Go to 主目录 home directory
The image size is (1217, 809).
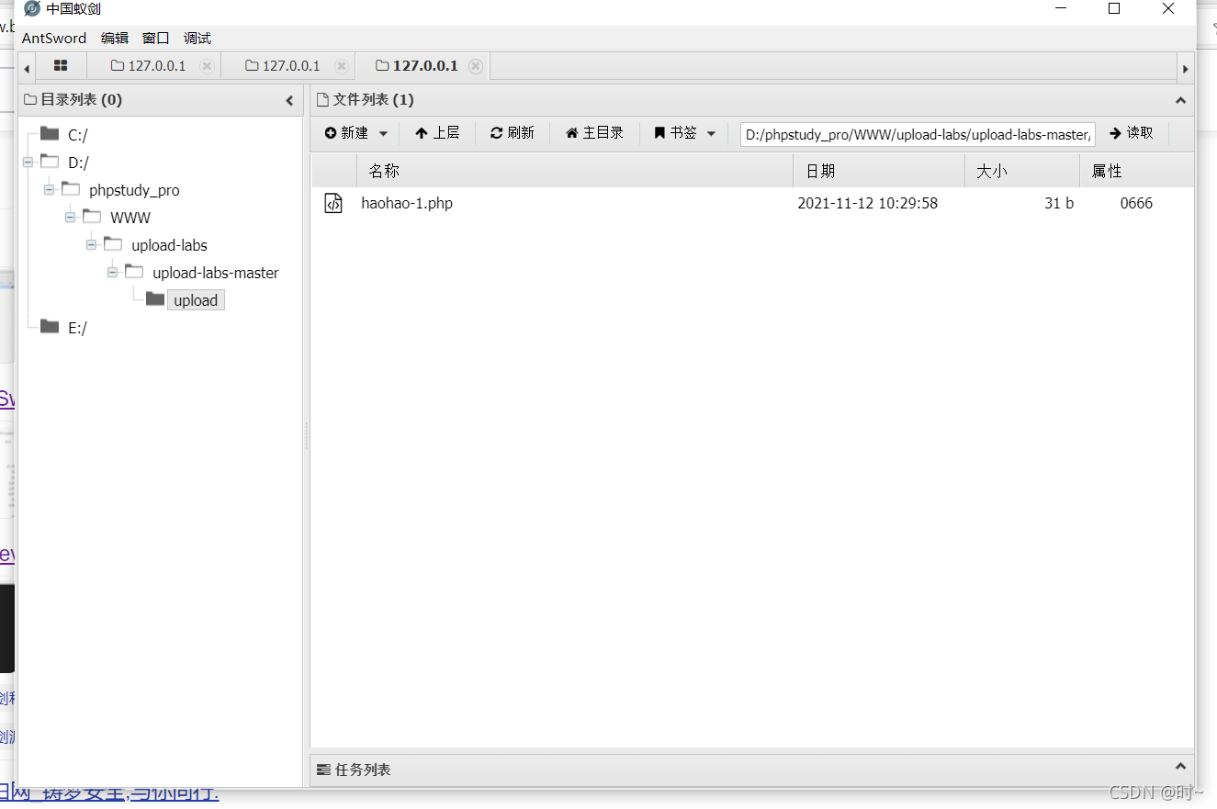click(x=594, y=133)
